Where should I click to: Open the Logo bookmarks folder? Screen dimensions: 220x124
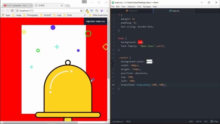(57, 15)
